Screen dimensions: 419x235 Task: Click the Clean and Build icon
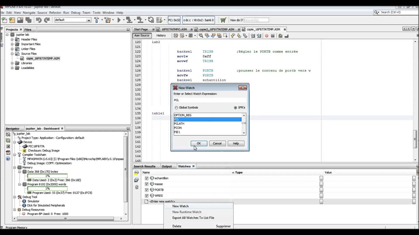(107, 20)
